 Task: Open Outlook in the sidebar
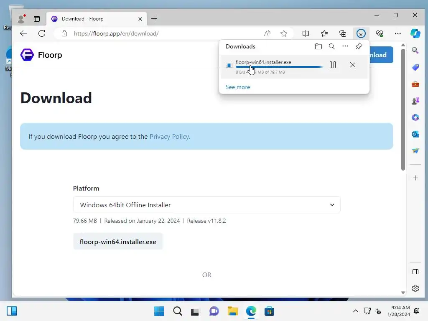(x=415, y=134)
